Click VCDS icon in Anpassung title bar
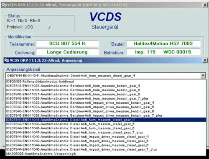 pyautogui.click(x=7, y=61)
